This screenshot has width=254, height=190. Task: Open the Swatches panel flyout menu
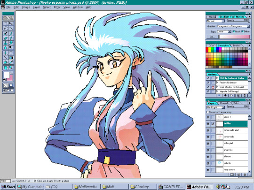coord(249,46)
